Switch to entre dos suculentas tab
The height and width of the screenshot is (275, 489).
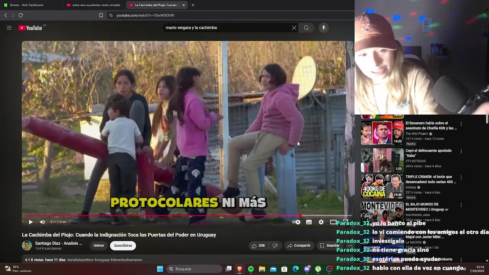(93, 5)
